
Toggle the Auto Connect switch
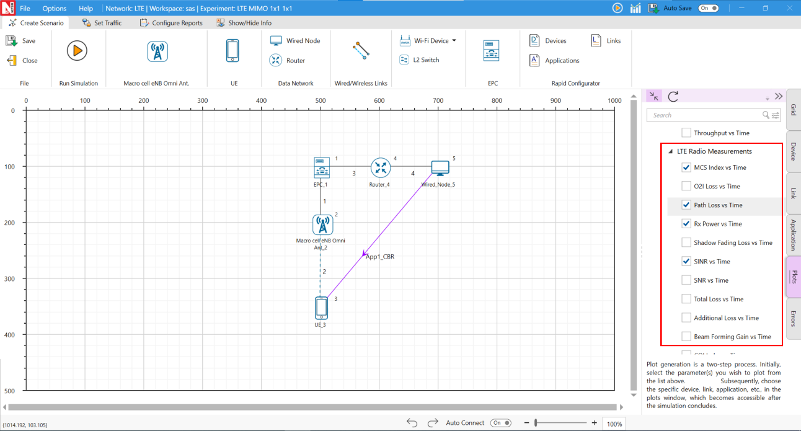[x=500, y=423]
